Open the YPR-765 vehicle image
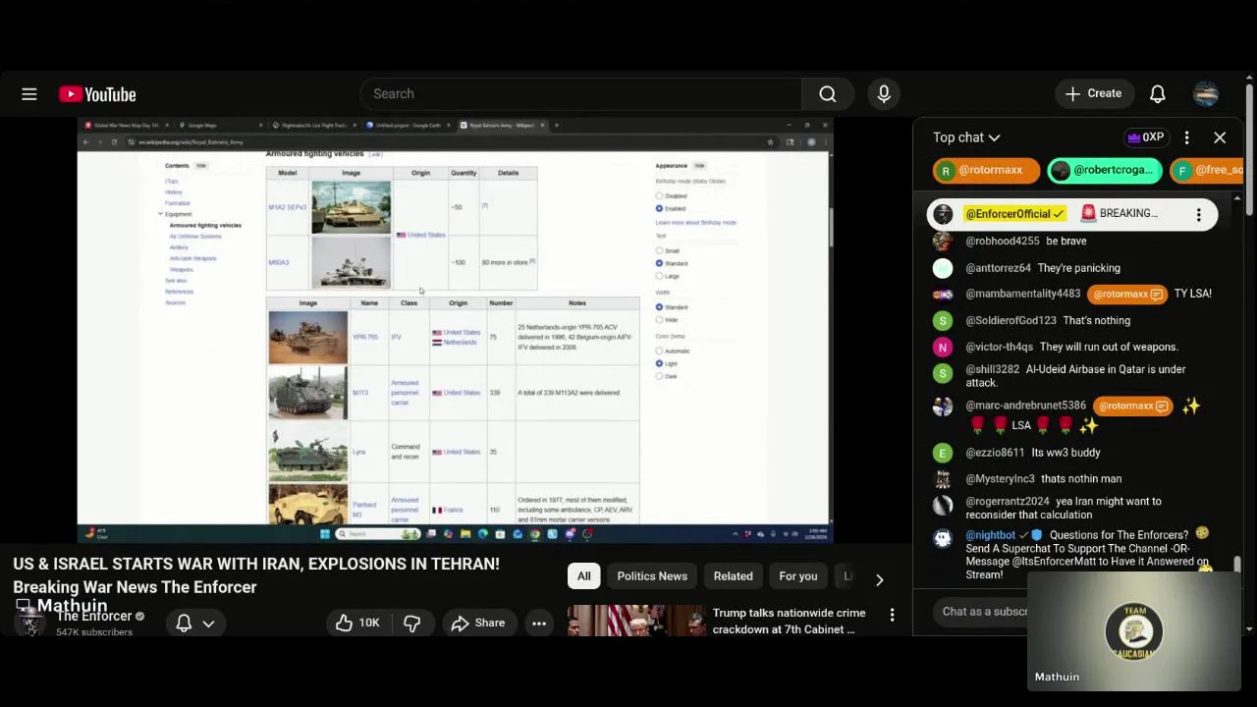The image size is (1257, 707). 307,337
